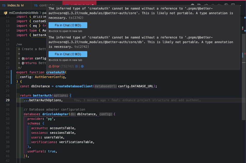The height and width of the screenshot is (163, 246).
Task: Click the TS icon on the second editor tab
Action: [x=36, y=5]
